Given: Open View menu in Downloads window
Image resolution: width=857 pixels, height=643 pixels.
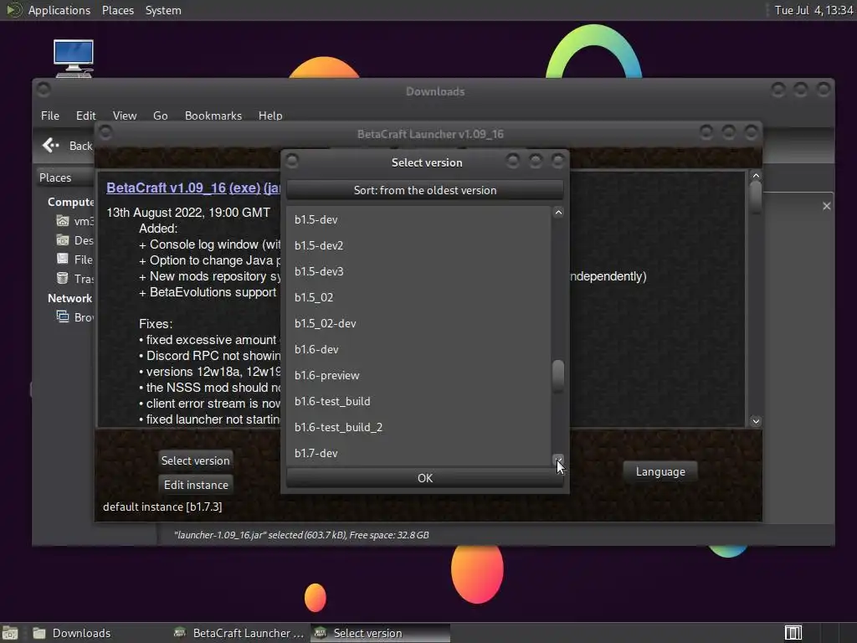Looking at the screenshot, I should tap(125, 116).
